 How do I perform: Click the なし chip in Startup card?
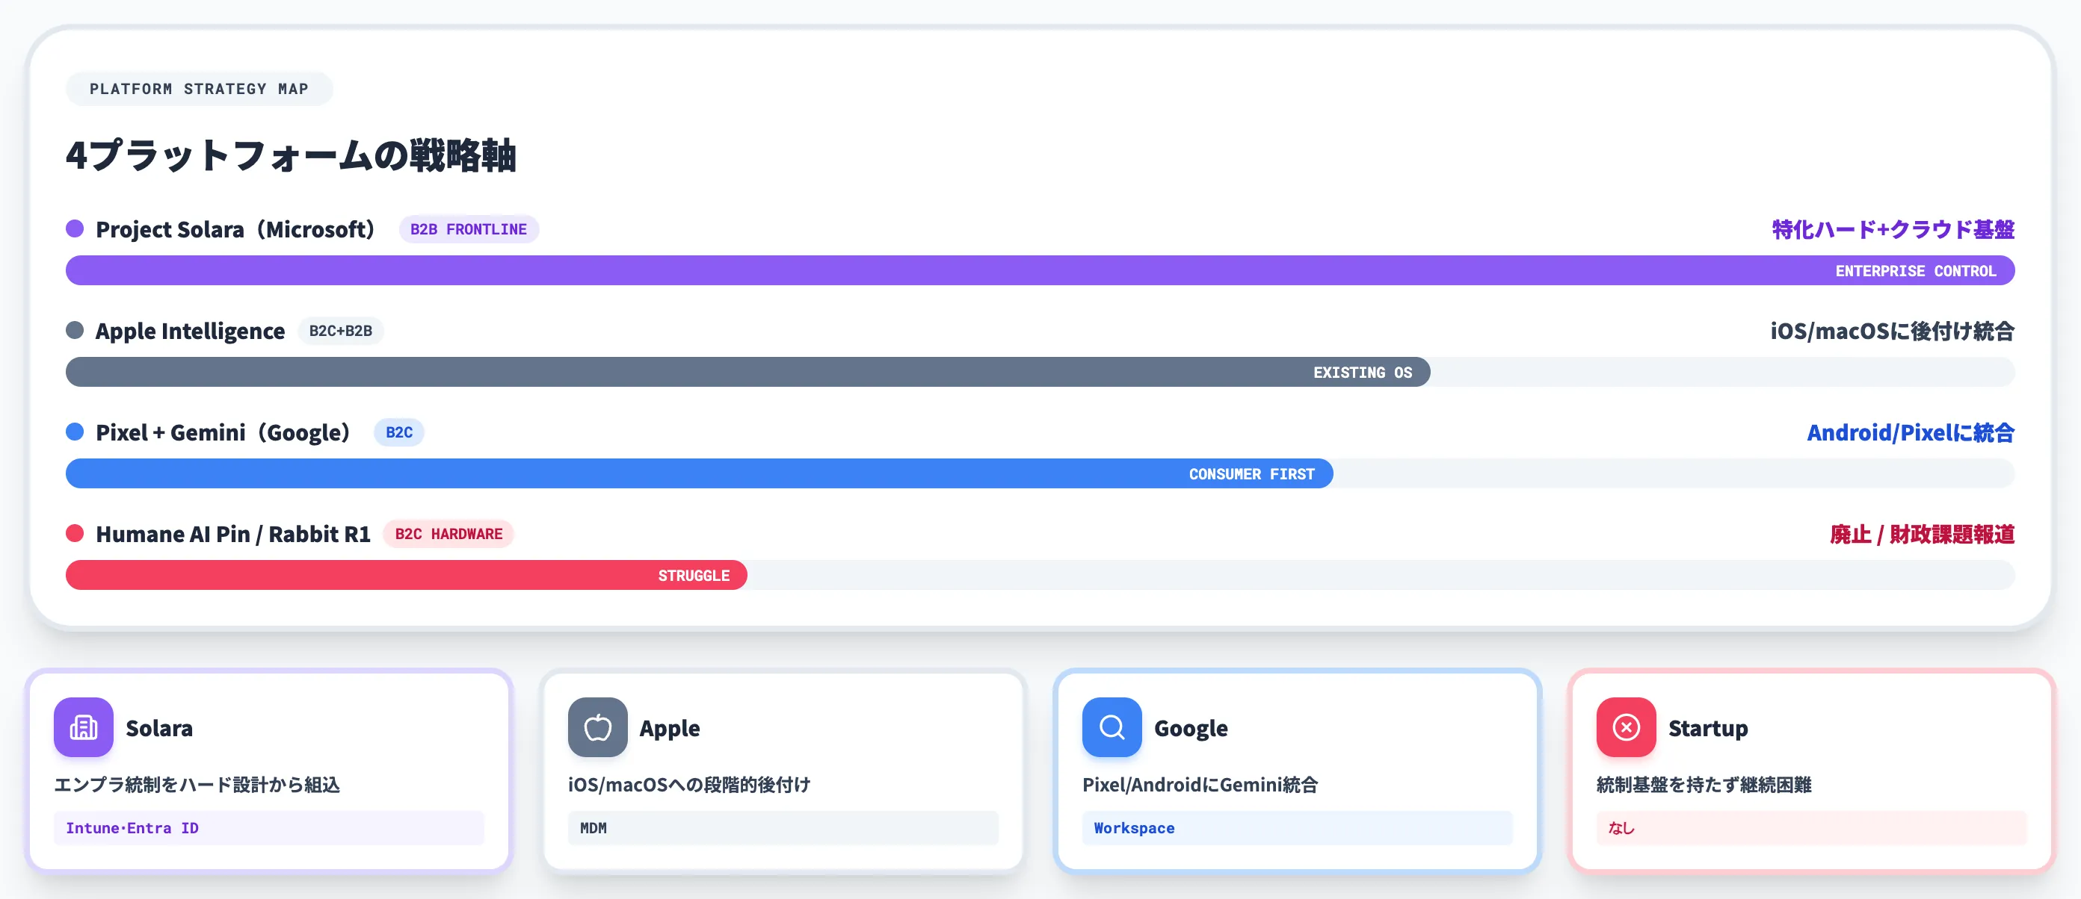tap(1811, 828)
